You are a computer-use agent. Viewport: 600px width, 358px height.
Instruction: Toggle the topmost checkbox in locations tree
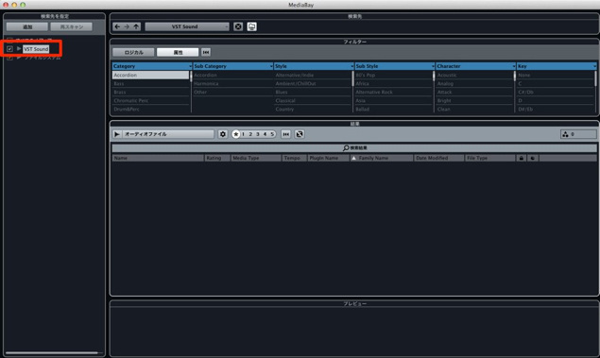point(10,40)
